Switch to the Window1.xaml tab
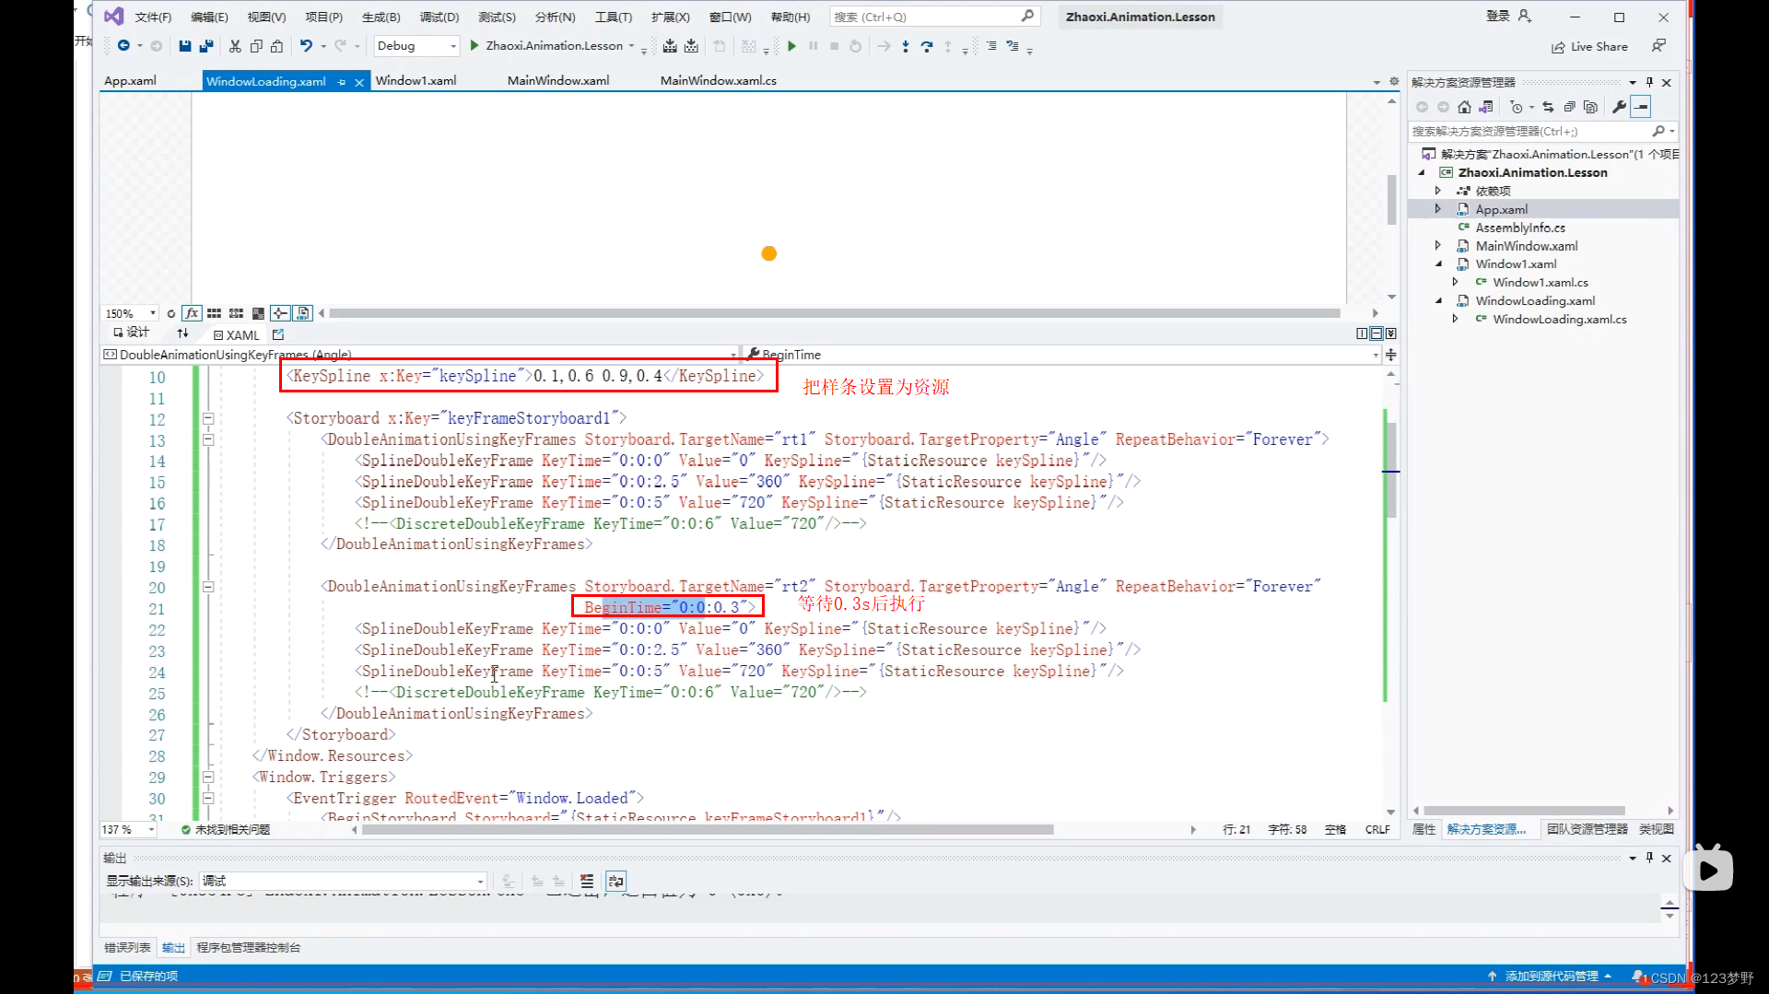Viewport: 1769px width, 994px height. [416, 81]
